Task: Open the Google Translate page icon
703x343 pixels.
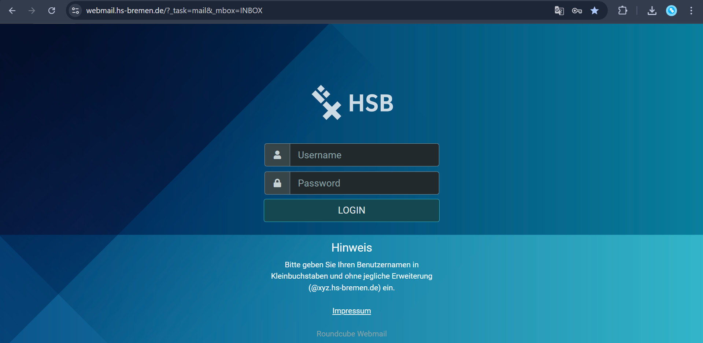Action: (x=559, y=11)
